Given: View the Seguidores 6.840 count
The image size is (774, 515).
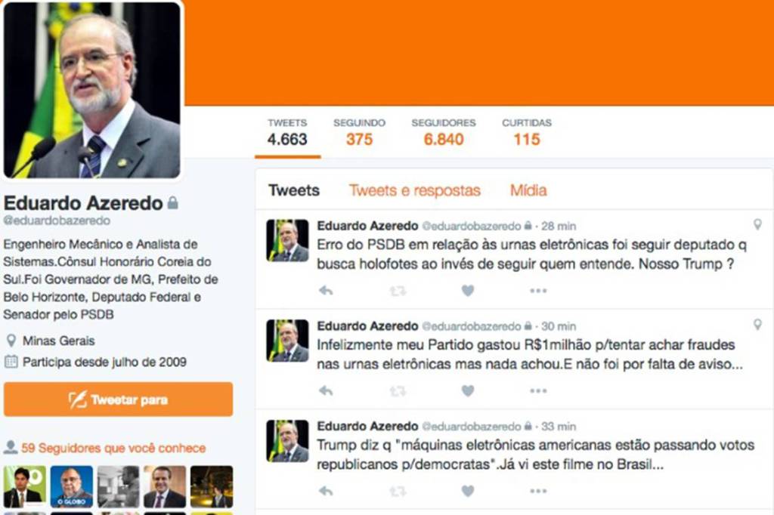Looking at the screenshot, I should (444, 133).
